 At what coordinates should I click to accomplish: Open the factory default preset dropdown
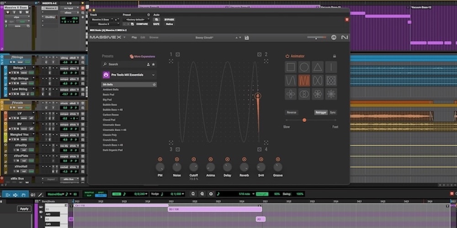(136, 20)
